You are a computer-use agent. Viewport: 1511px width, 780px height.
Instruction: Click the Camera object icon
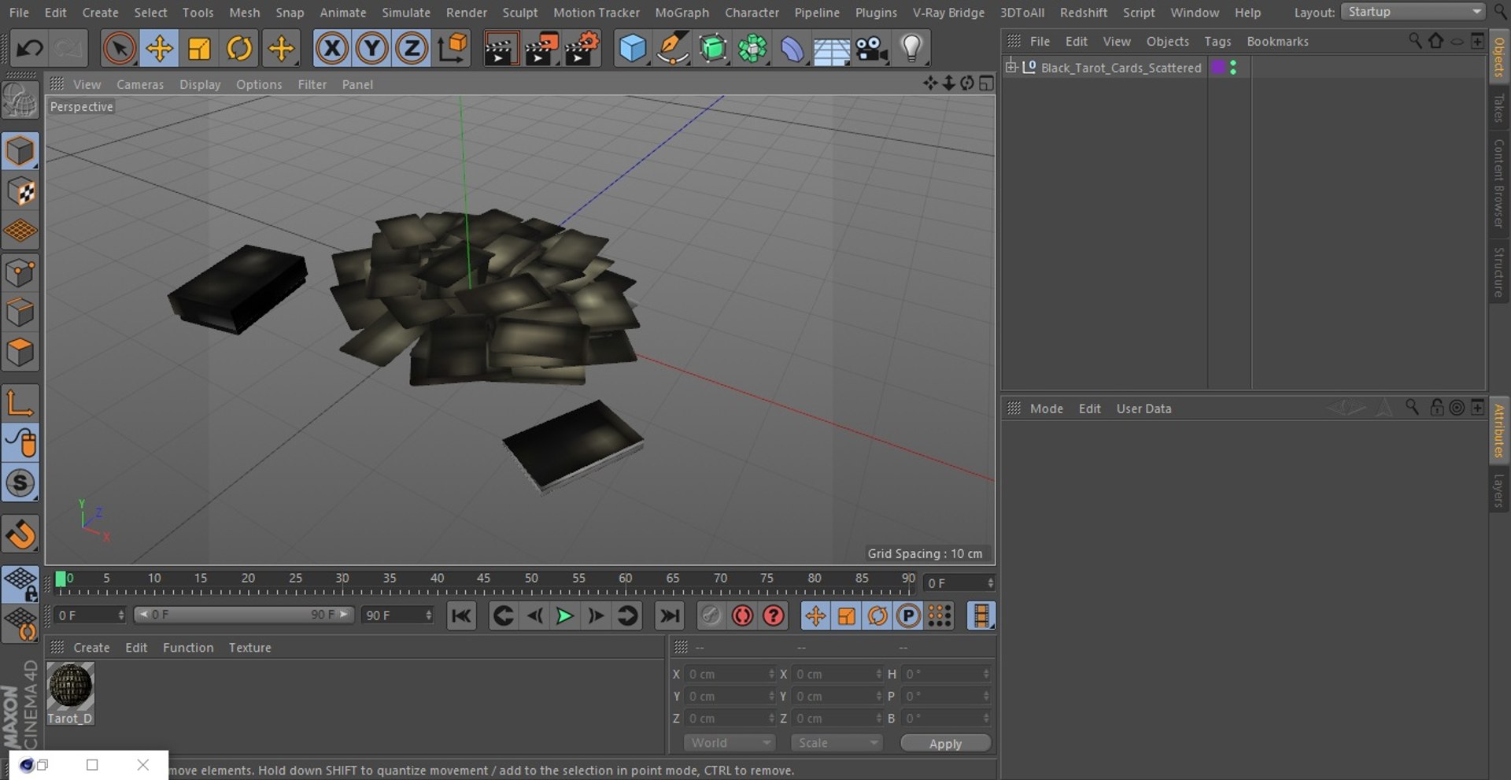click(x=871, y=49)
